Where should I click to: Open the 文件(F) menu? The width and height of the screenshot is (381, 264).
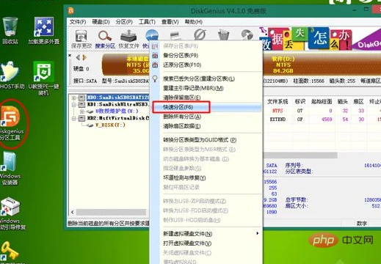[78, 22]
